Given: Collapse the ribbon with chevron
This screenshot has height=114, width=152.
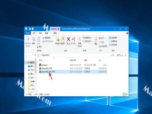Looking at the screenshot, I should [125, 33].
